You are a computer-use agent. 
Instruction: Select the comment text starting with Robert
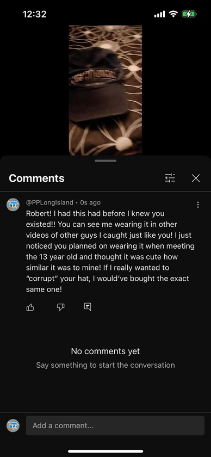click(x=110, y=251)
